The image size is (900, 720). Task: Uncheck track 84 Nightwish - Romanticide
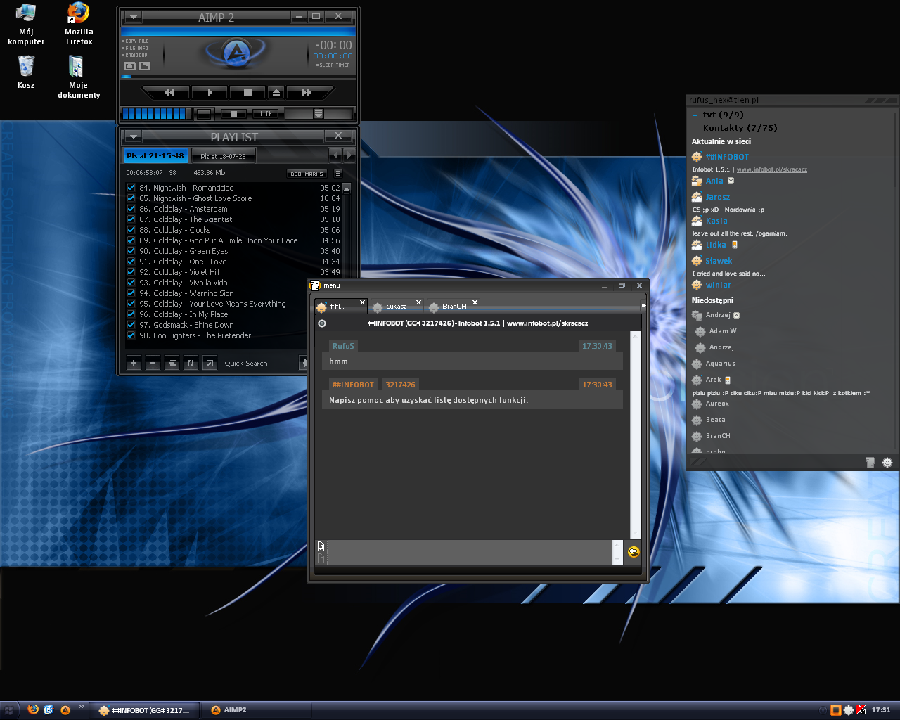pos(131,188)
